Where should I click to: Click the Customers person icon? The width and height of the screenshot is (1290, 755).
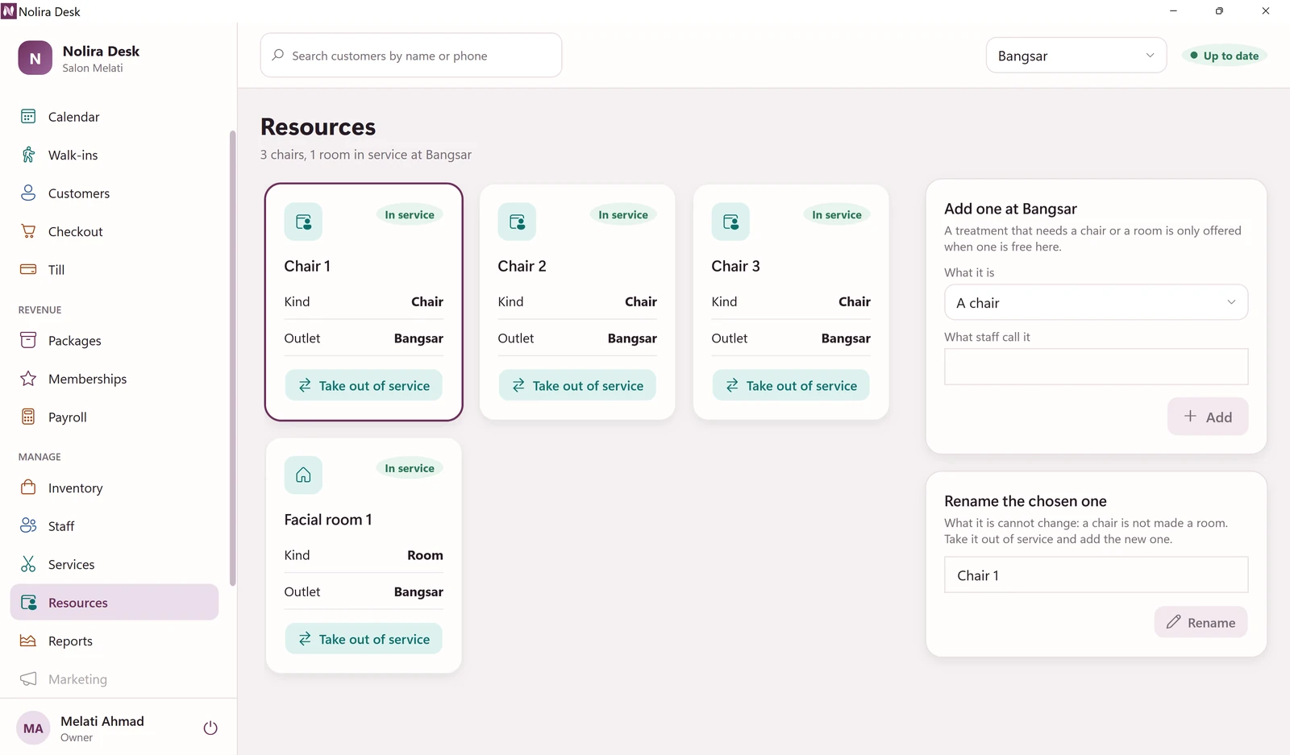click(x=28, y=193)
